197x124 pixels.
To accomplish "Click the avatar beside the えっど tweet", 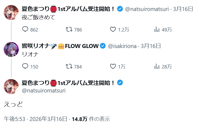I will coord(11,86).
